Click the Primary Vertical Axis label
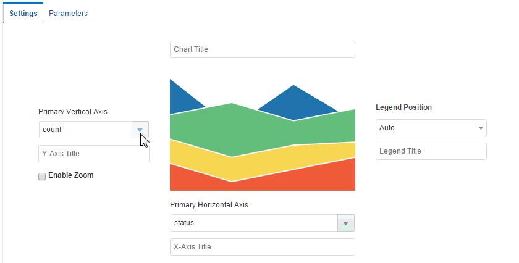The width and height of the screenshot is (519, 263). pos(73,112)
